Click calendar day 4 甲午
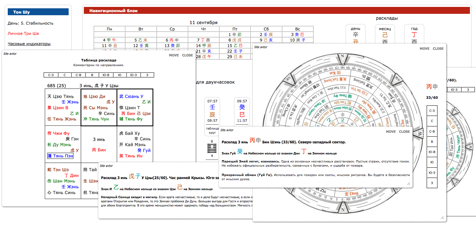The height and width of the screenshot is (225, 476). click(x=110, y=40)
